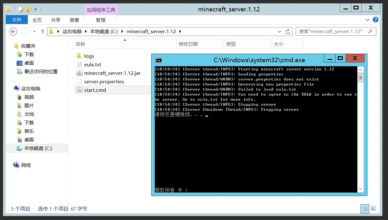388x220 pixels.
Task: Open Explorer help question mark
Action: [376, 20]
